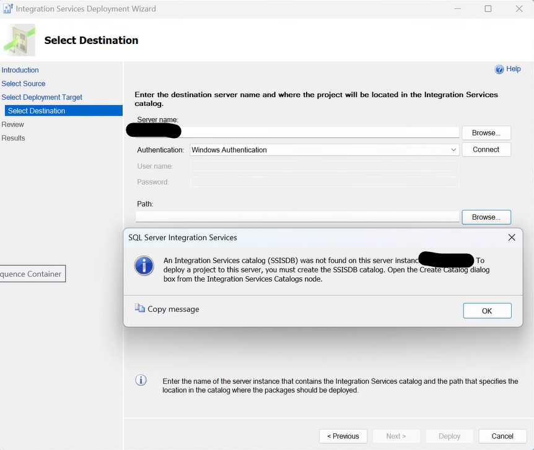Click the Select Destination header image
Screen dimensions: 534x450
point(19,40)
